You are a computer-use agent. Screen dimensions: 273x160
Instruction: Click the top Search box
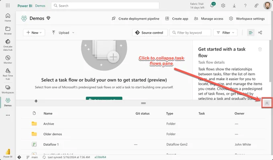[x=105, y=6]
